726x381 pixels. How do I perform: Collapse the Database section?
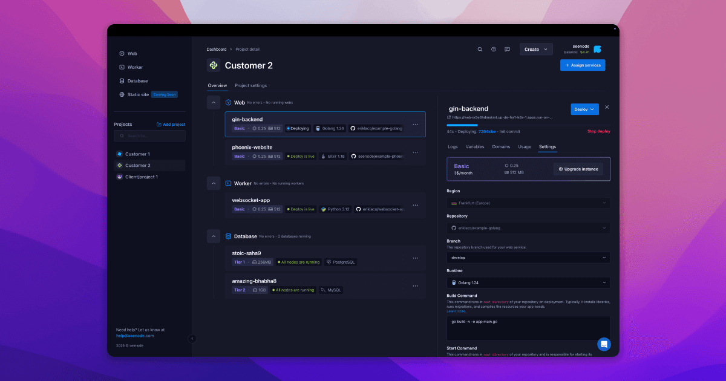[214, 236]
